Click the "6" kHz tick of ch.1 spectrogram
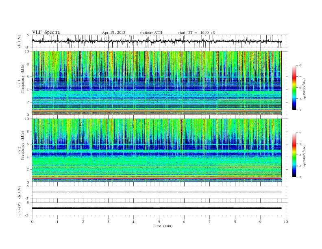 tap(28, 77)
